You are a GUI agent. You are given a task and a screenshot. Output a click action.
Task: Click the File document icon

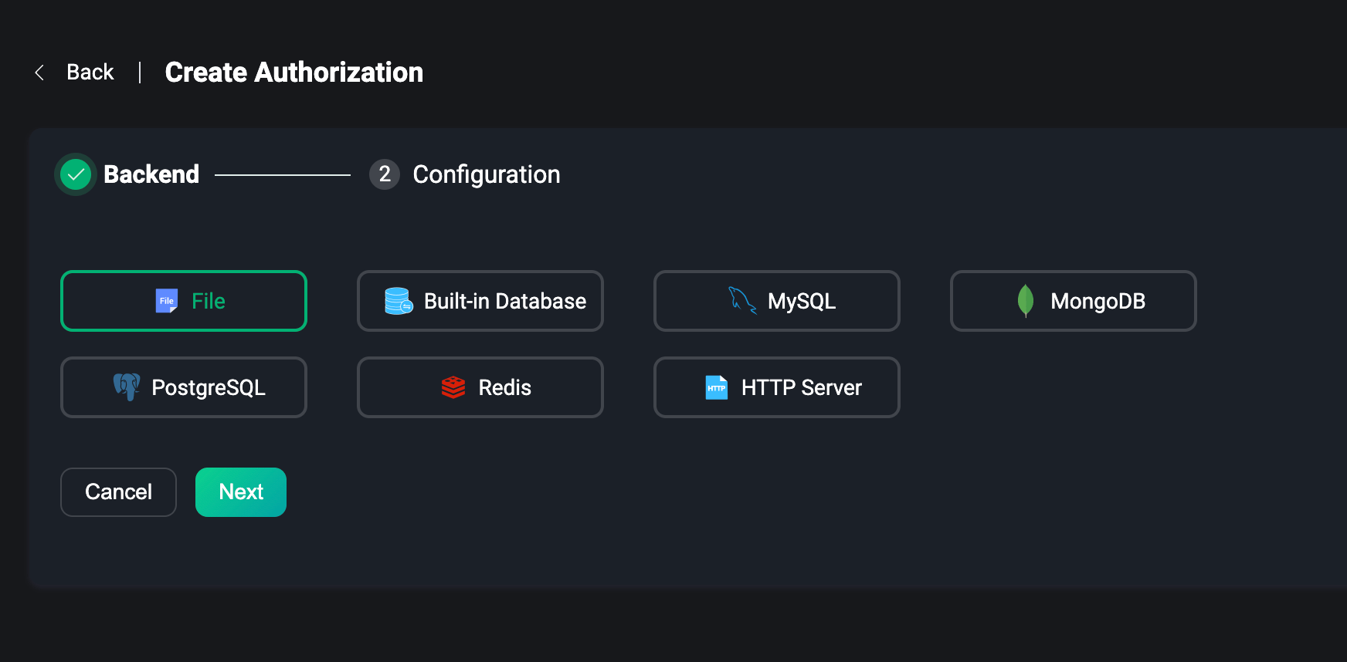pos(166,301)
